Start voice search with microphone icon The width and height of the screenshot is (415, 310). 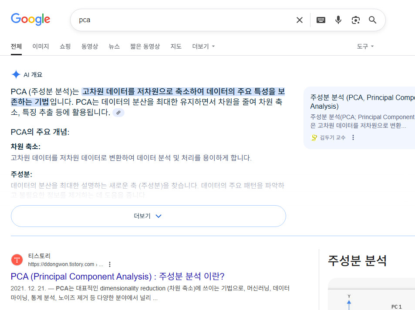338,20
